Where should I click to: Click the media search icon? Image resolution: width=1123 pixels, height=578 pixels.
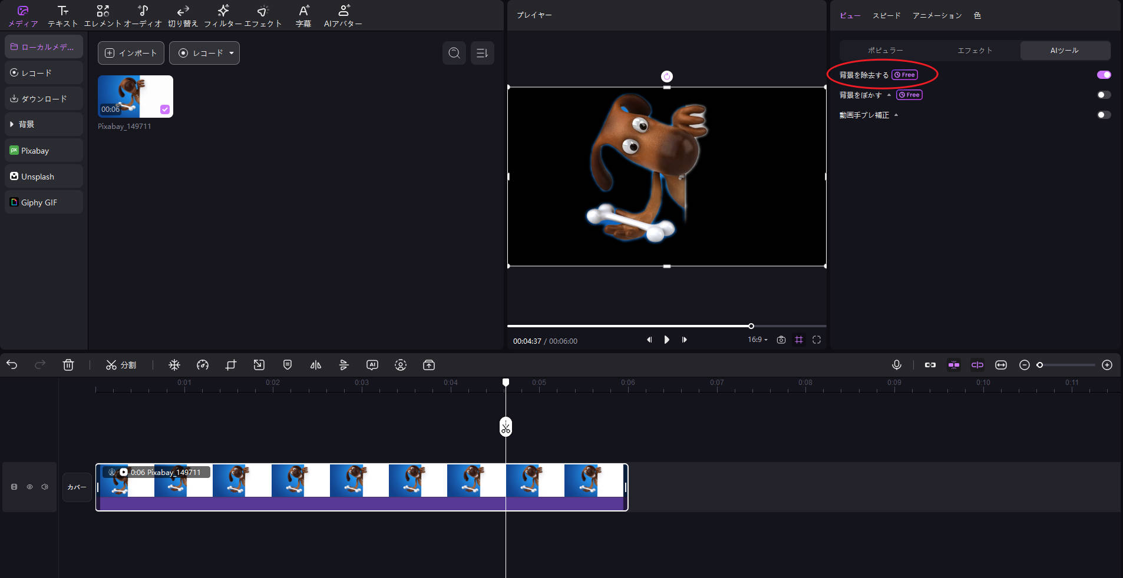click(x=454, y=53)
